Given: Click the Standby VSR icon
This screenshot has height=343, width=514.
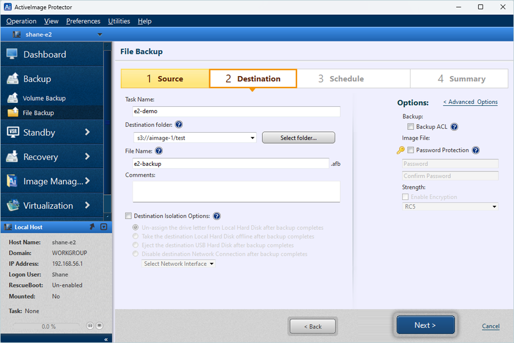Looking at the screenshot, I should (13, 132).
